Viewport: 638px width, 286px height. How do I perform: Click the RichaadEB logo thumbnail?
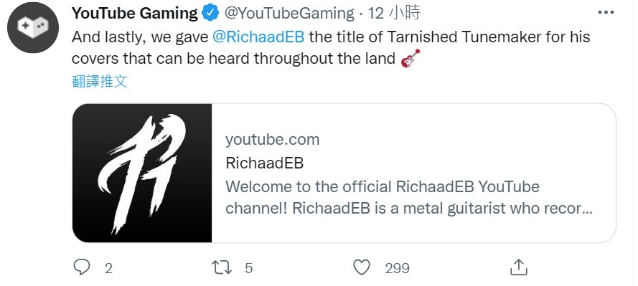[x=142, y=173]
